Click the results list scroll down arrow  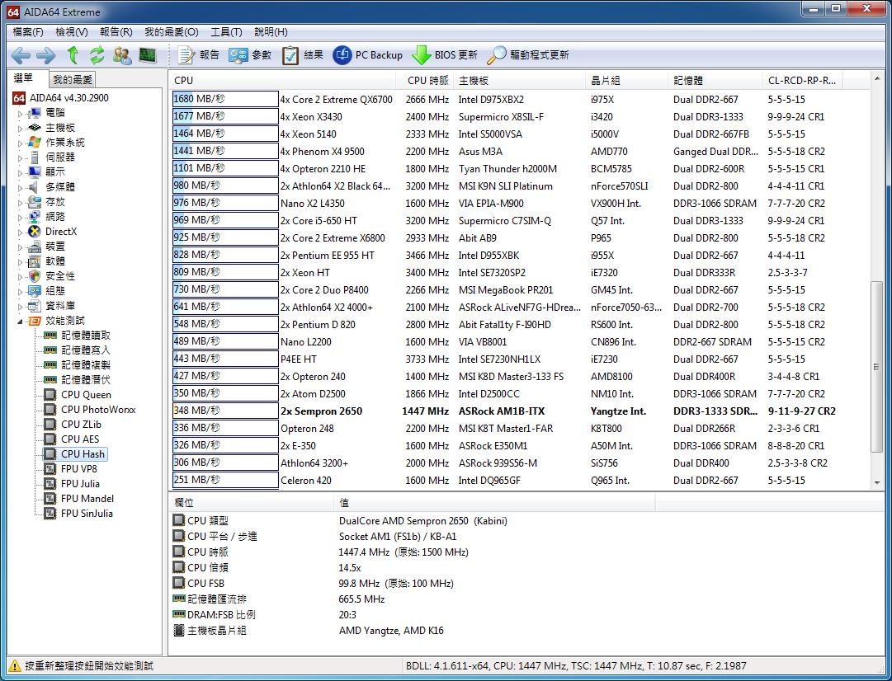876,482
